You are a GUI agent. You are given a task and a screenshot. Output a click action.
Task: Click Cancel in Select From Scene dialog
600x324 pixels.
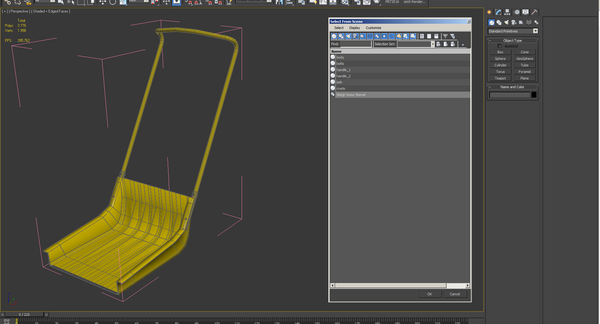455,294
